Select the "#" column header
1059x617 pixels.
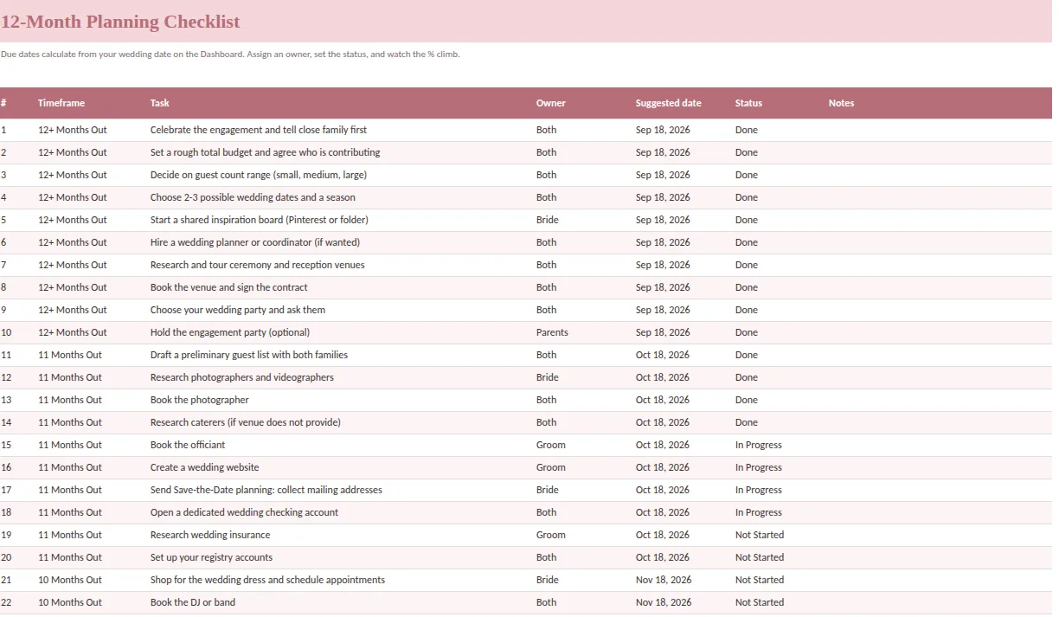[3, 103]
